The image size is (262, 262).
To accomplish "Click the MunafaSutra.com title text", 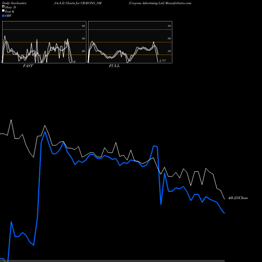I will (x=178, y=3).
